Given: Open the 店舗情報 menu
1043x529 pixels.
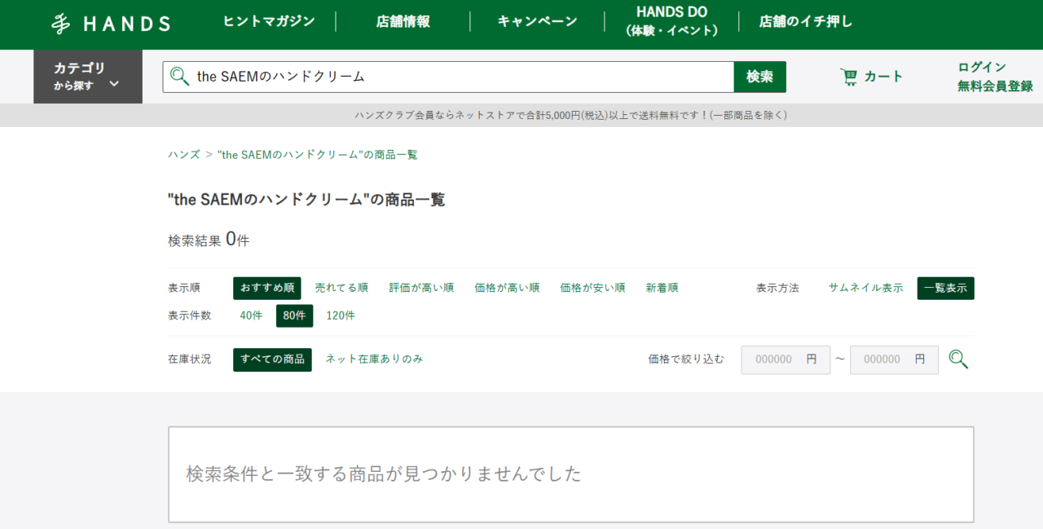Looking at the screenshot, I should (403, 22).
